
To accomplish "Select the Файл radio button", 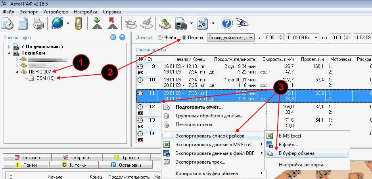I will pyautogui.click(x=160, y=38).
